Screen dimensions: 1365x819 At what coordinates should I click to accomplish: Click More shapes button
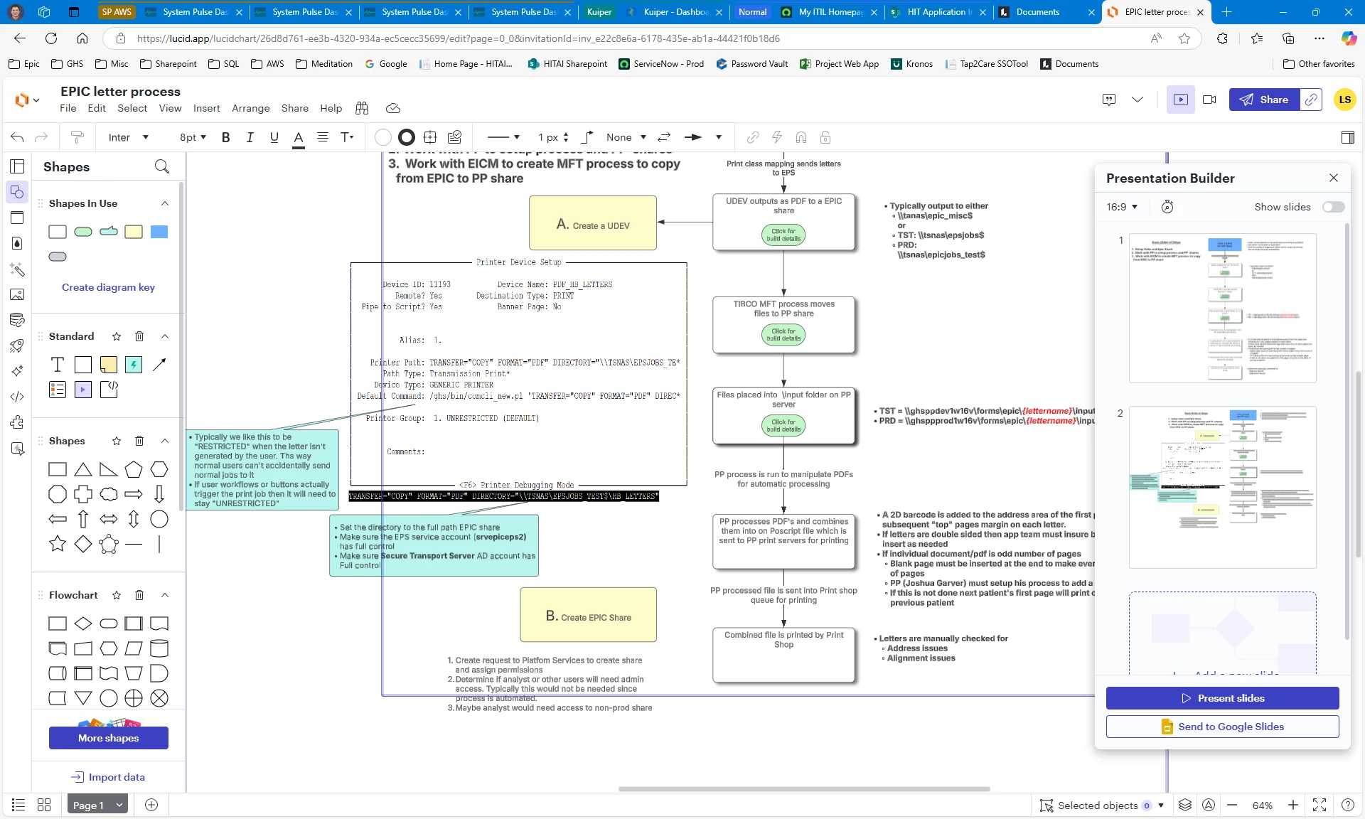[109, 738]
